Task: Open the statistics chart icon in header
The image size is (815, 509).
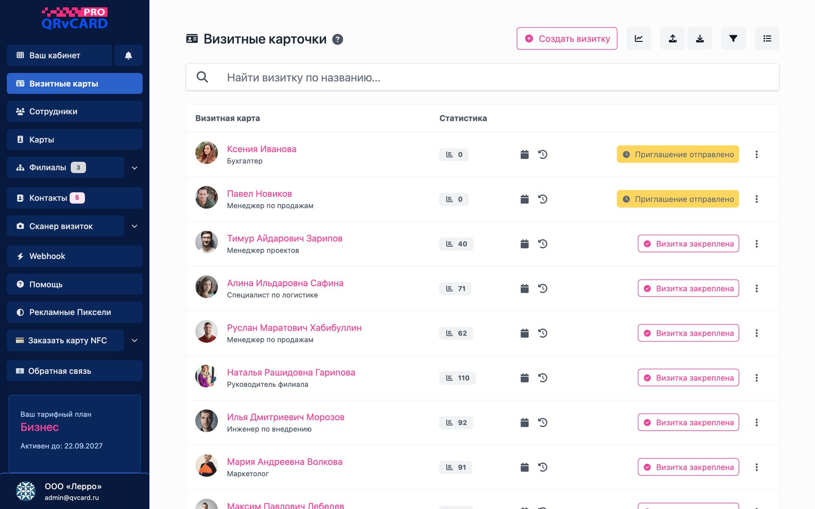Action: click(x=639, y=38)
